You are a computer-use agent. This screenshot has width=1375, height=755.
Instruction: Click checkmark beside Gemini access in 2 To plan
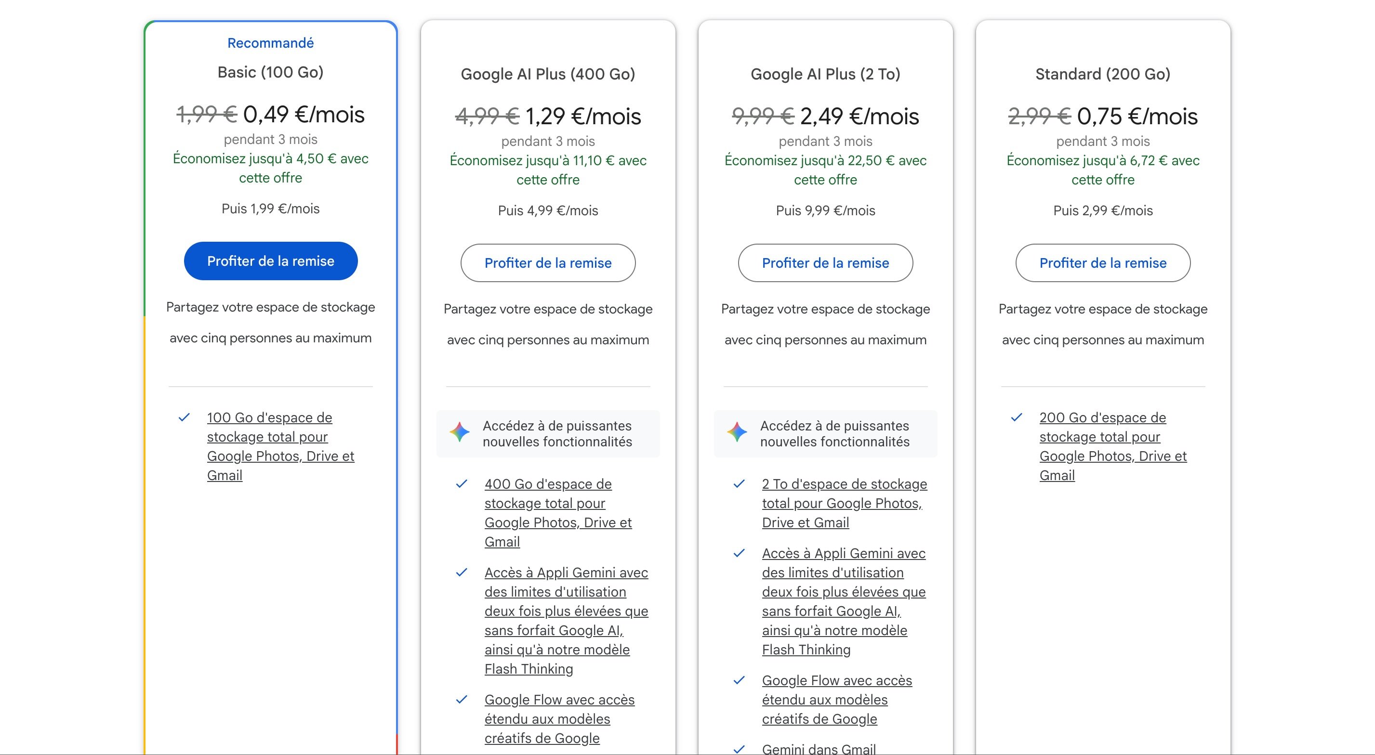tap(739, 553)
